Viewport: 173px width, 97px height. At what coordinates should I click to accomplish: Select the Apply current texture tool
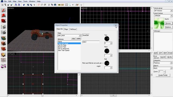point(4,43)
